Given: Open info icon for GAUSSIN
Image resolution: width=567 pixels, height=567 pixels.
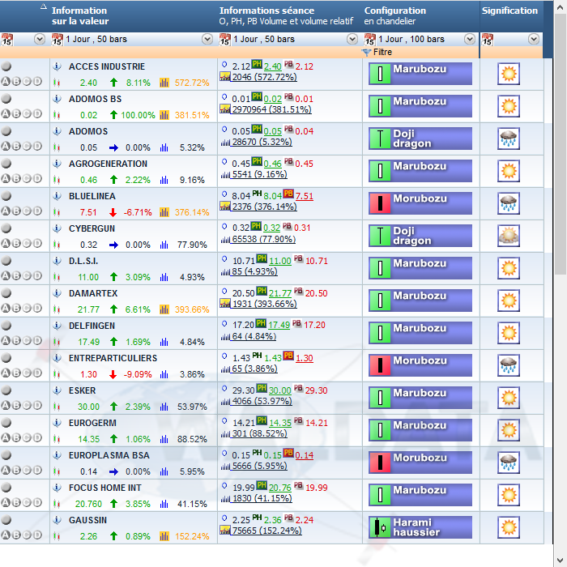Looking at the screenshot, I should (x=57, y=520).
